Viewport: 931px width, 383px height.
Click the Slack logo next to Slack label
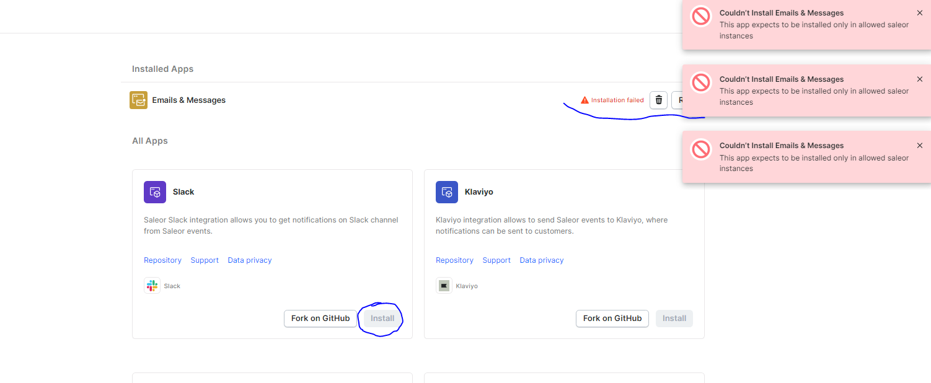[152, 285]
